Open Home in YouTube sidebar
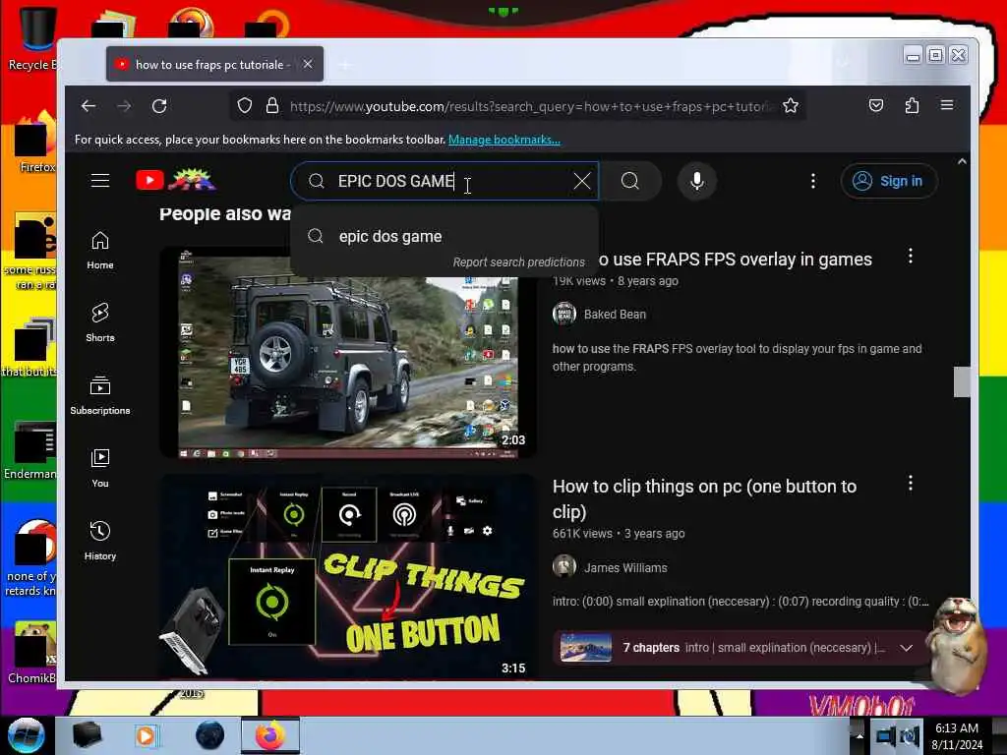This screenshot has width=1007, height=755. [x=100, y=251]
